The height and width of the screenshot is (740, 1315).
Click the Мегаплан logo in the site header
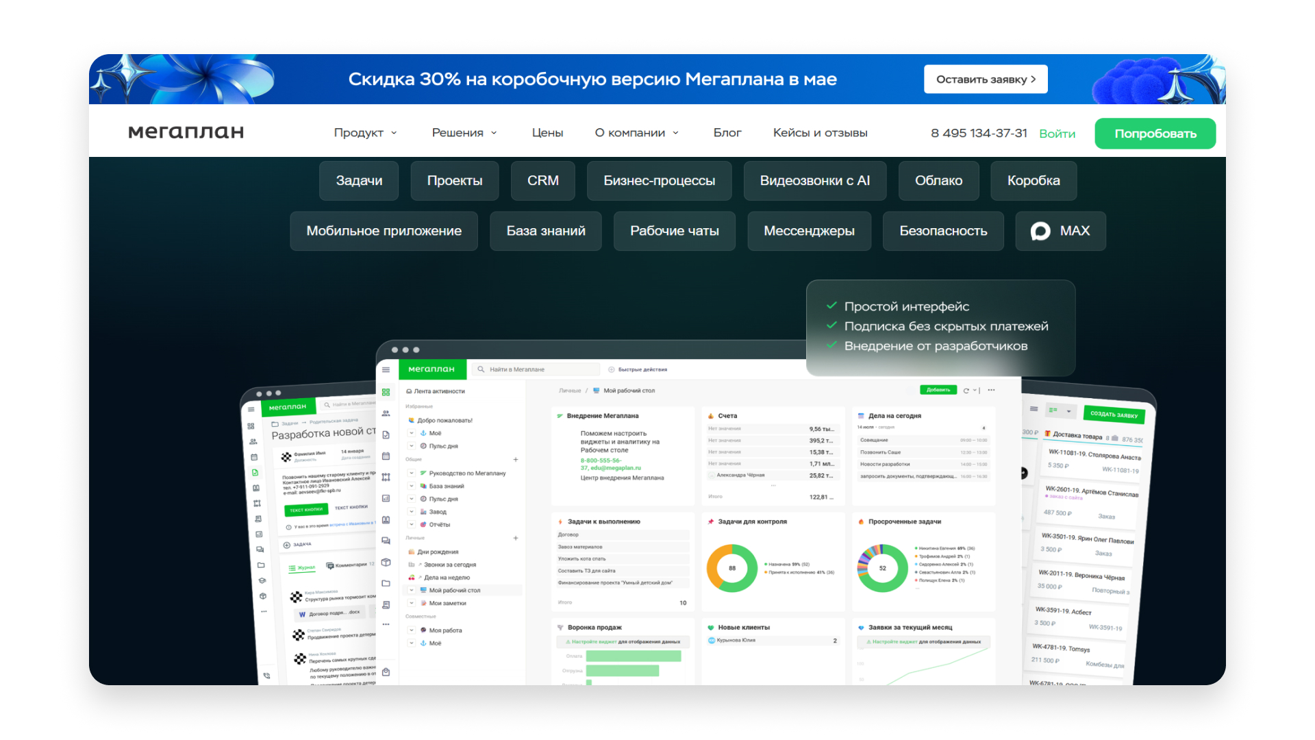(x=186, y=132)
